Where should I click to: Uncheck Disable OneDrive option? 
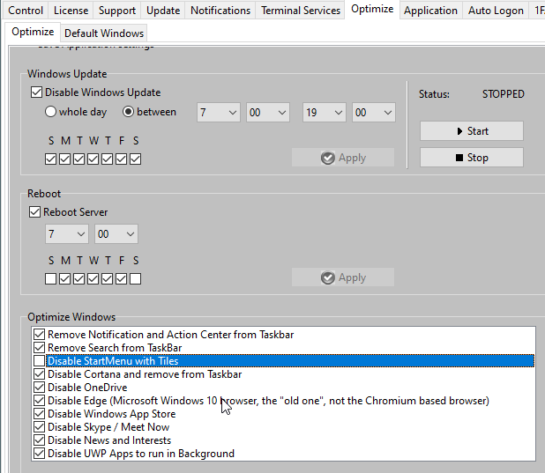pos(39,388)
